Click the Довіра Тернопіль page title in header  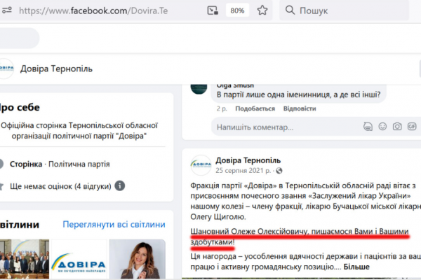point(56,69)
